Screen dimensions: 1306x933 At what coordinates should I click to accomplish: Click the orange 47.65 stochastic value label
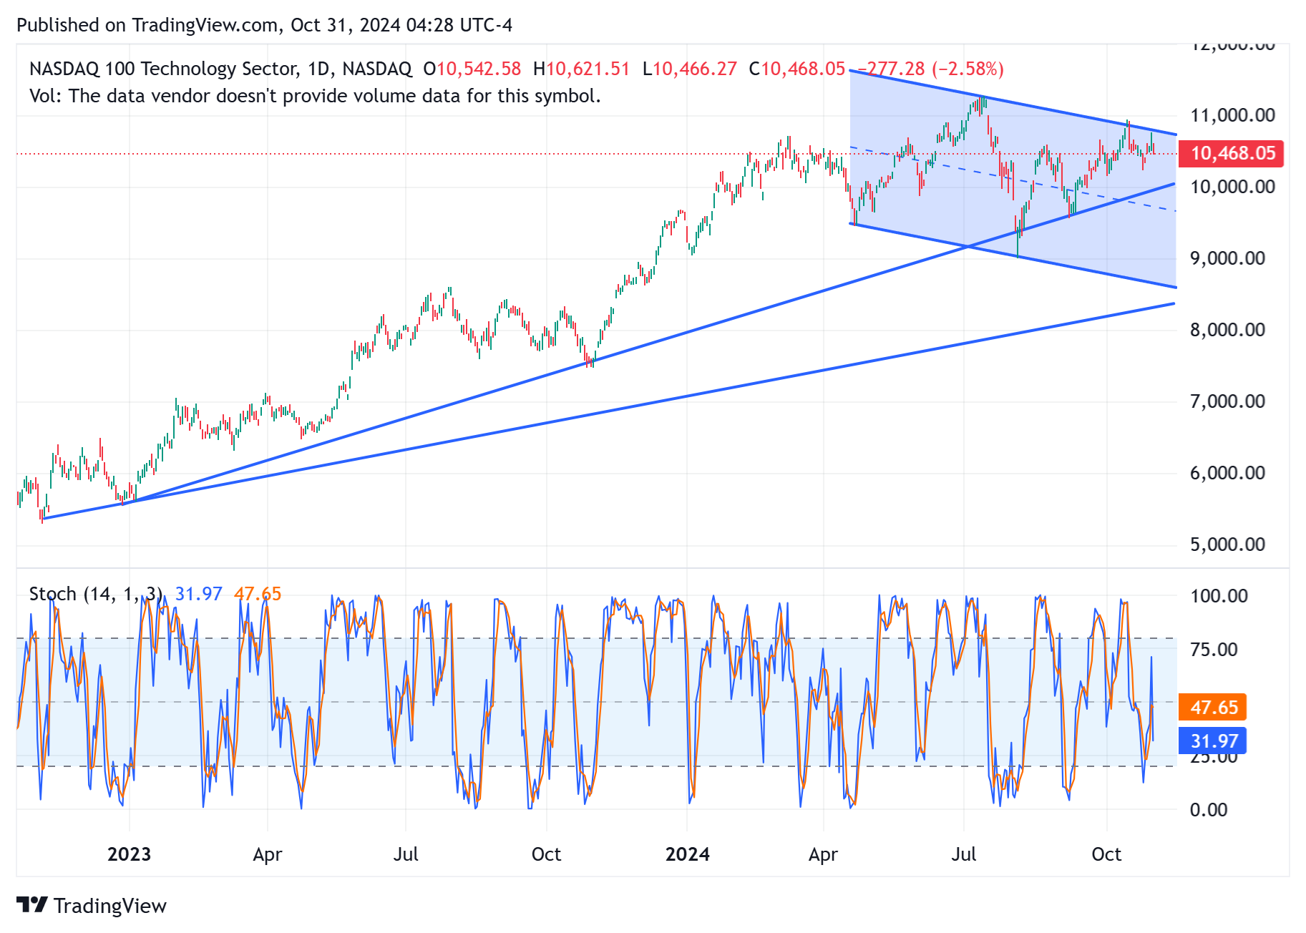tap(1213, 708)
